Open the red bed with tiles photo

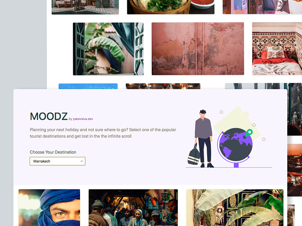[x=277, y=49]
